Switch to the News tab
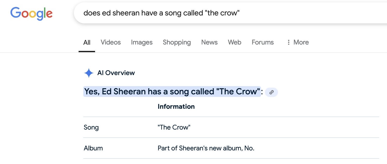Screen dimensions: 387x164 point(209,42)
